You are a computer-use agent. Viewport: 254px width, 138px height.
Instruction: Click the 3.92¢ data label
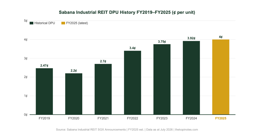[191, 38]
